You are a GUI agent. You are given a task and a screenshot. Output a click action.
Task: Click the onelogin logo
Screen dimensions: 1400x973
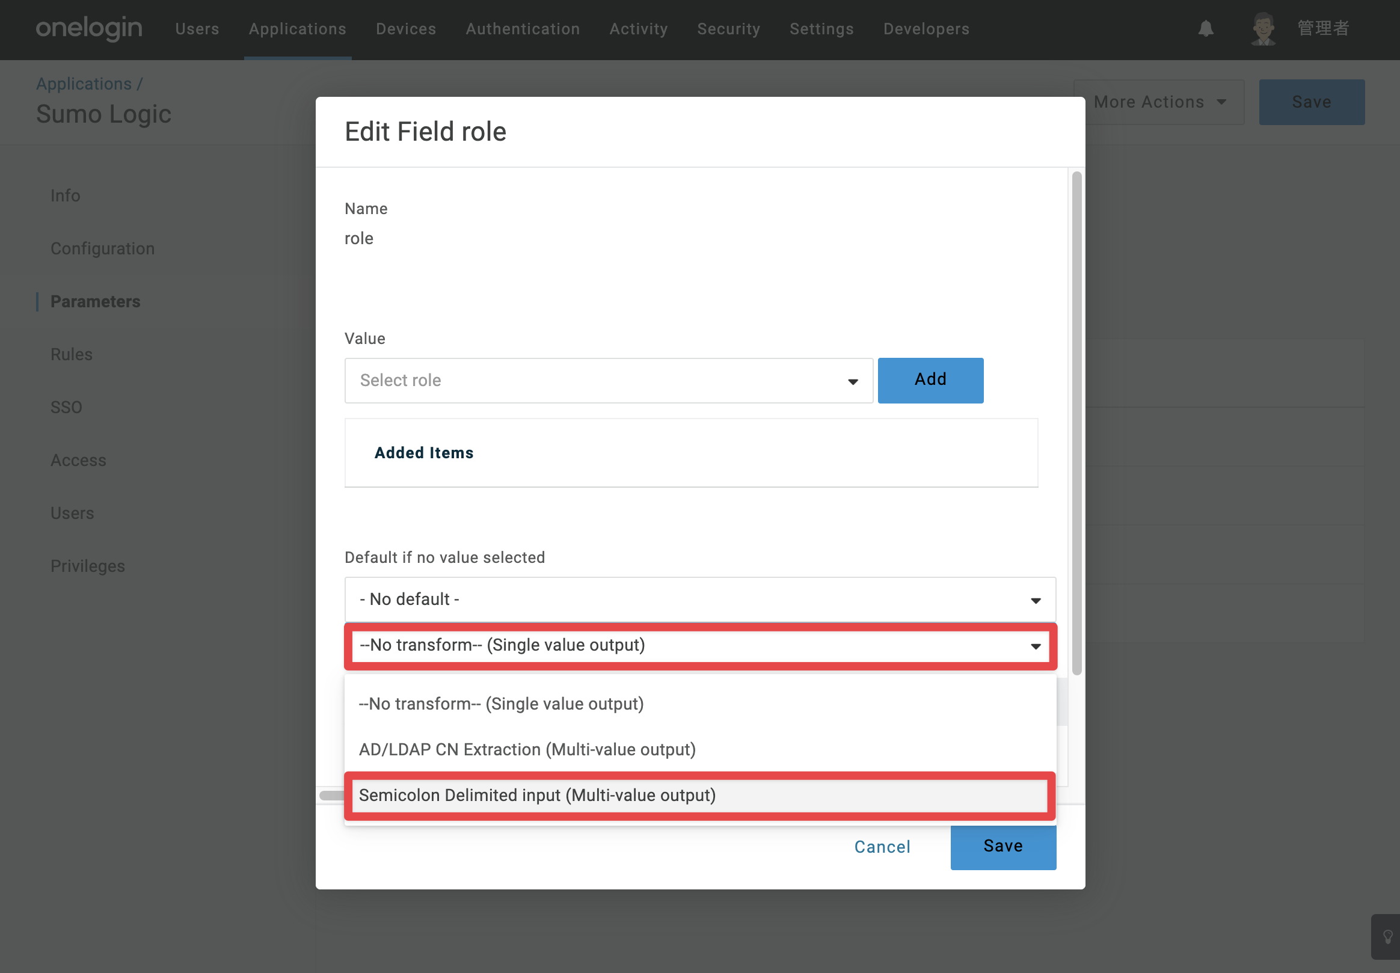click(88, 29)
